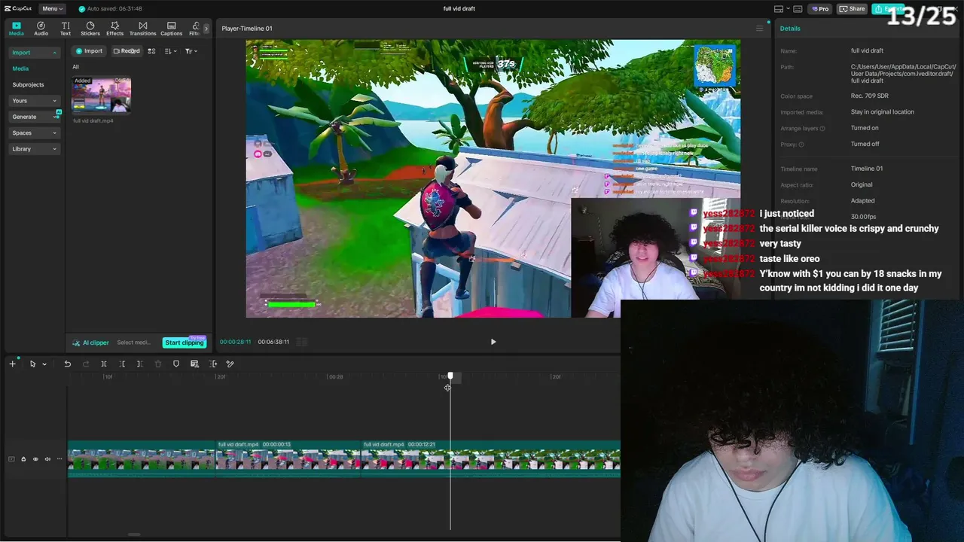
Task: Collapse the Import section in sidebar
Action: pos(35,53)
